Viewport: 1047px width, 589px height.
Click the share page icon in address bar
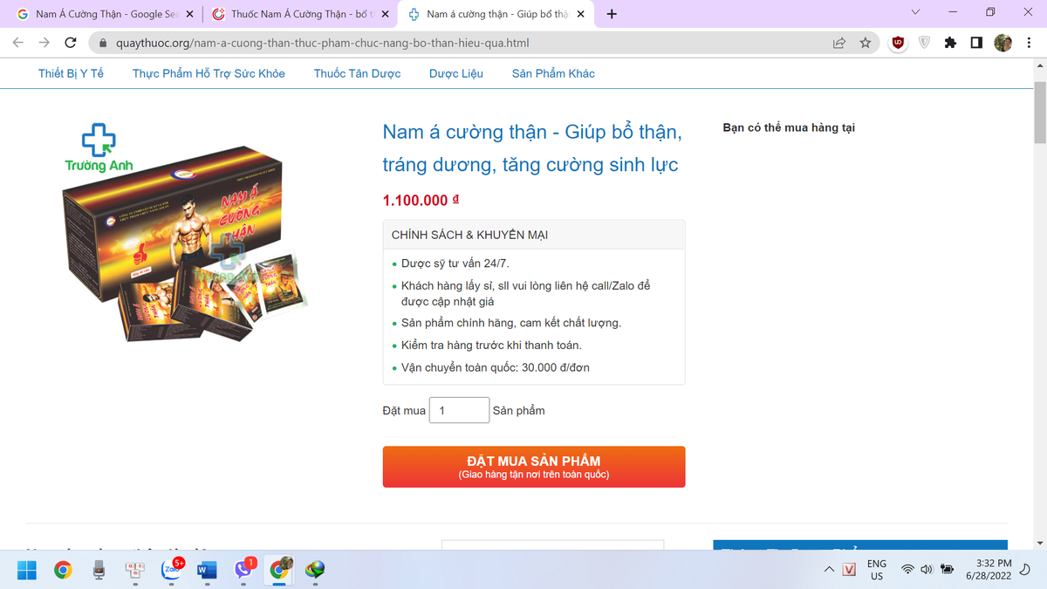click(838, 43)
